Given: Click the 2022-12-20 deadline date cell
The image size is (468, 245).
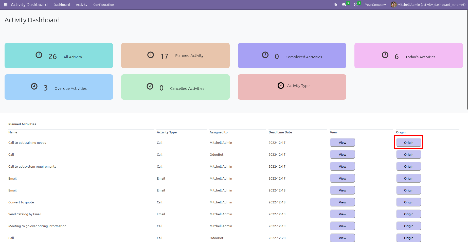Looking at the screenshot, I should point(277,238).
